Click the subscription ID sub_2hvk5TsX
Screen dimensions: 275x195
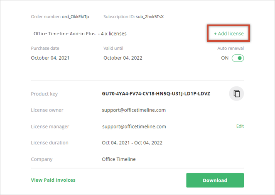coord(150,17)
